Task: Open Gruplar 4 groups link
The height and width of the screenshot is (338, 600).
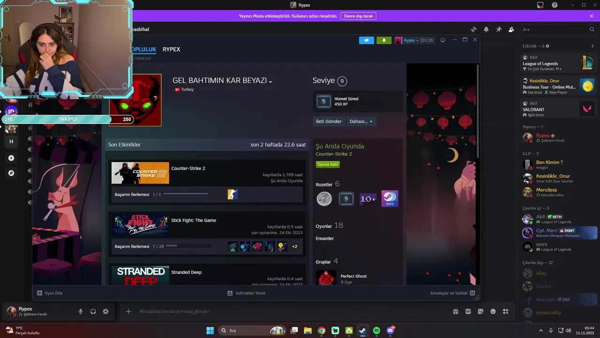Action: coord(327,261)
